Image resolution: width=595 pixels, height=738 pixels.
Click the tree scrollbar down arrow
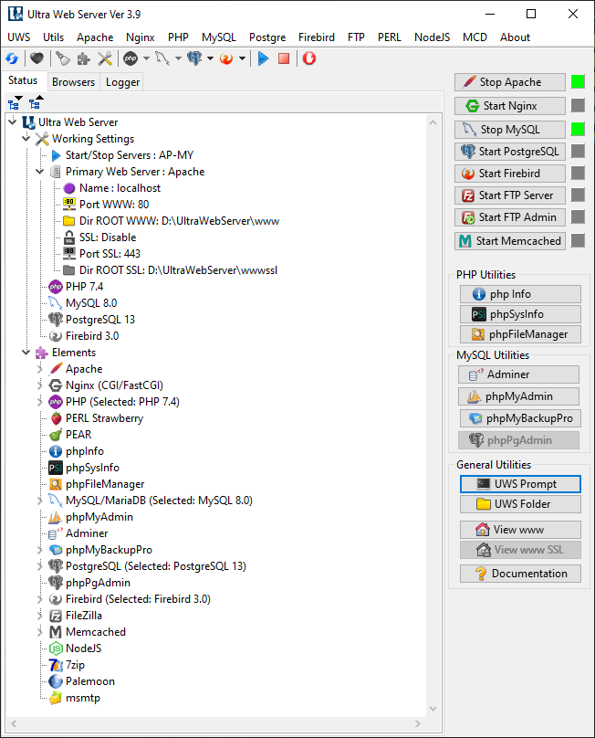tap(433, 709)
